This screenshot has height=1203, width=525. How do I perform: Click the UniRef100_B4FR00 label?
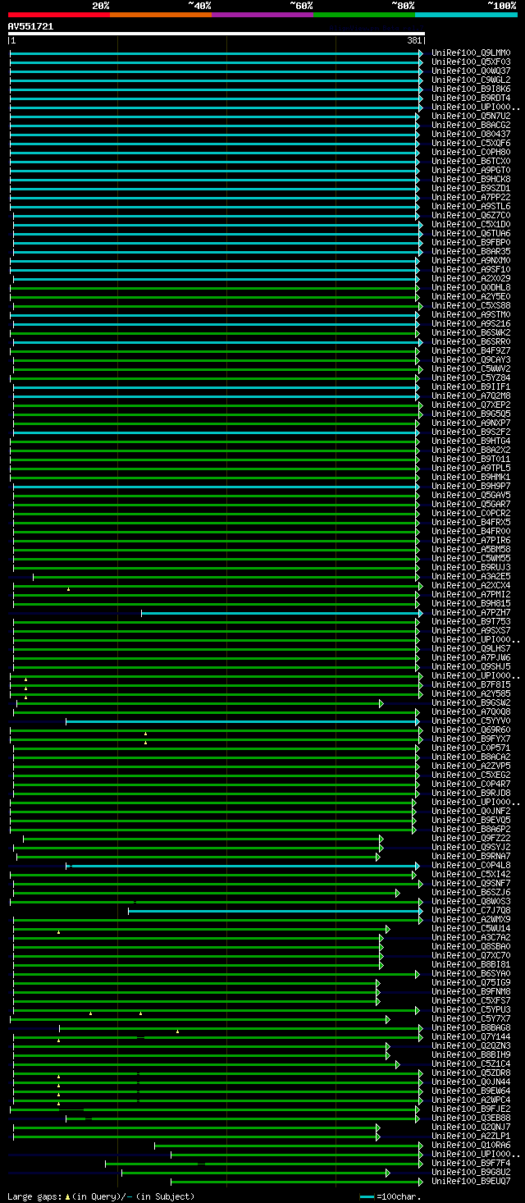point(471,532)
